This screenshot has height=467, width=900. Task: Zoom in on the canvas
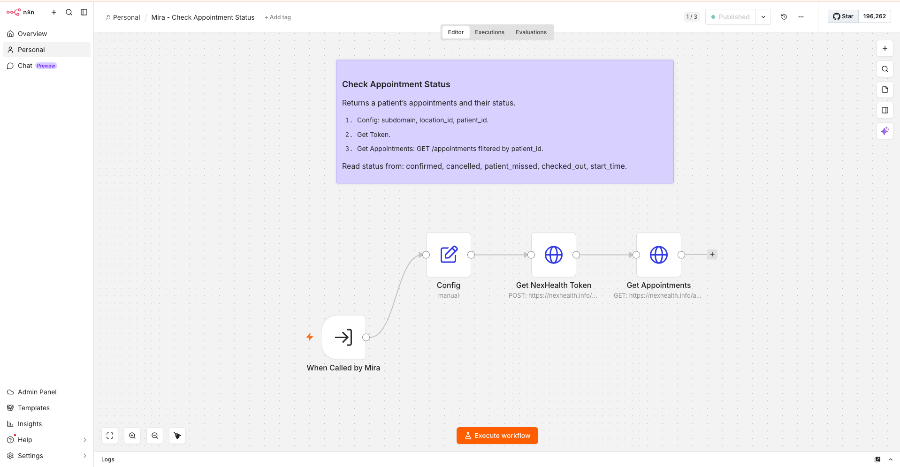pos(132,436)
